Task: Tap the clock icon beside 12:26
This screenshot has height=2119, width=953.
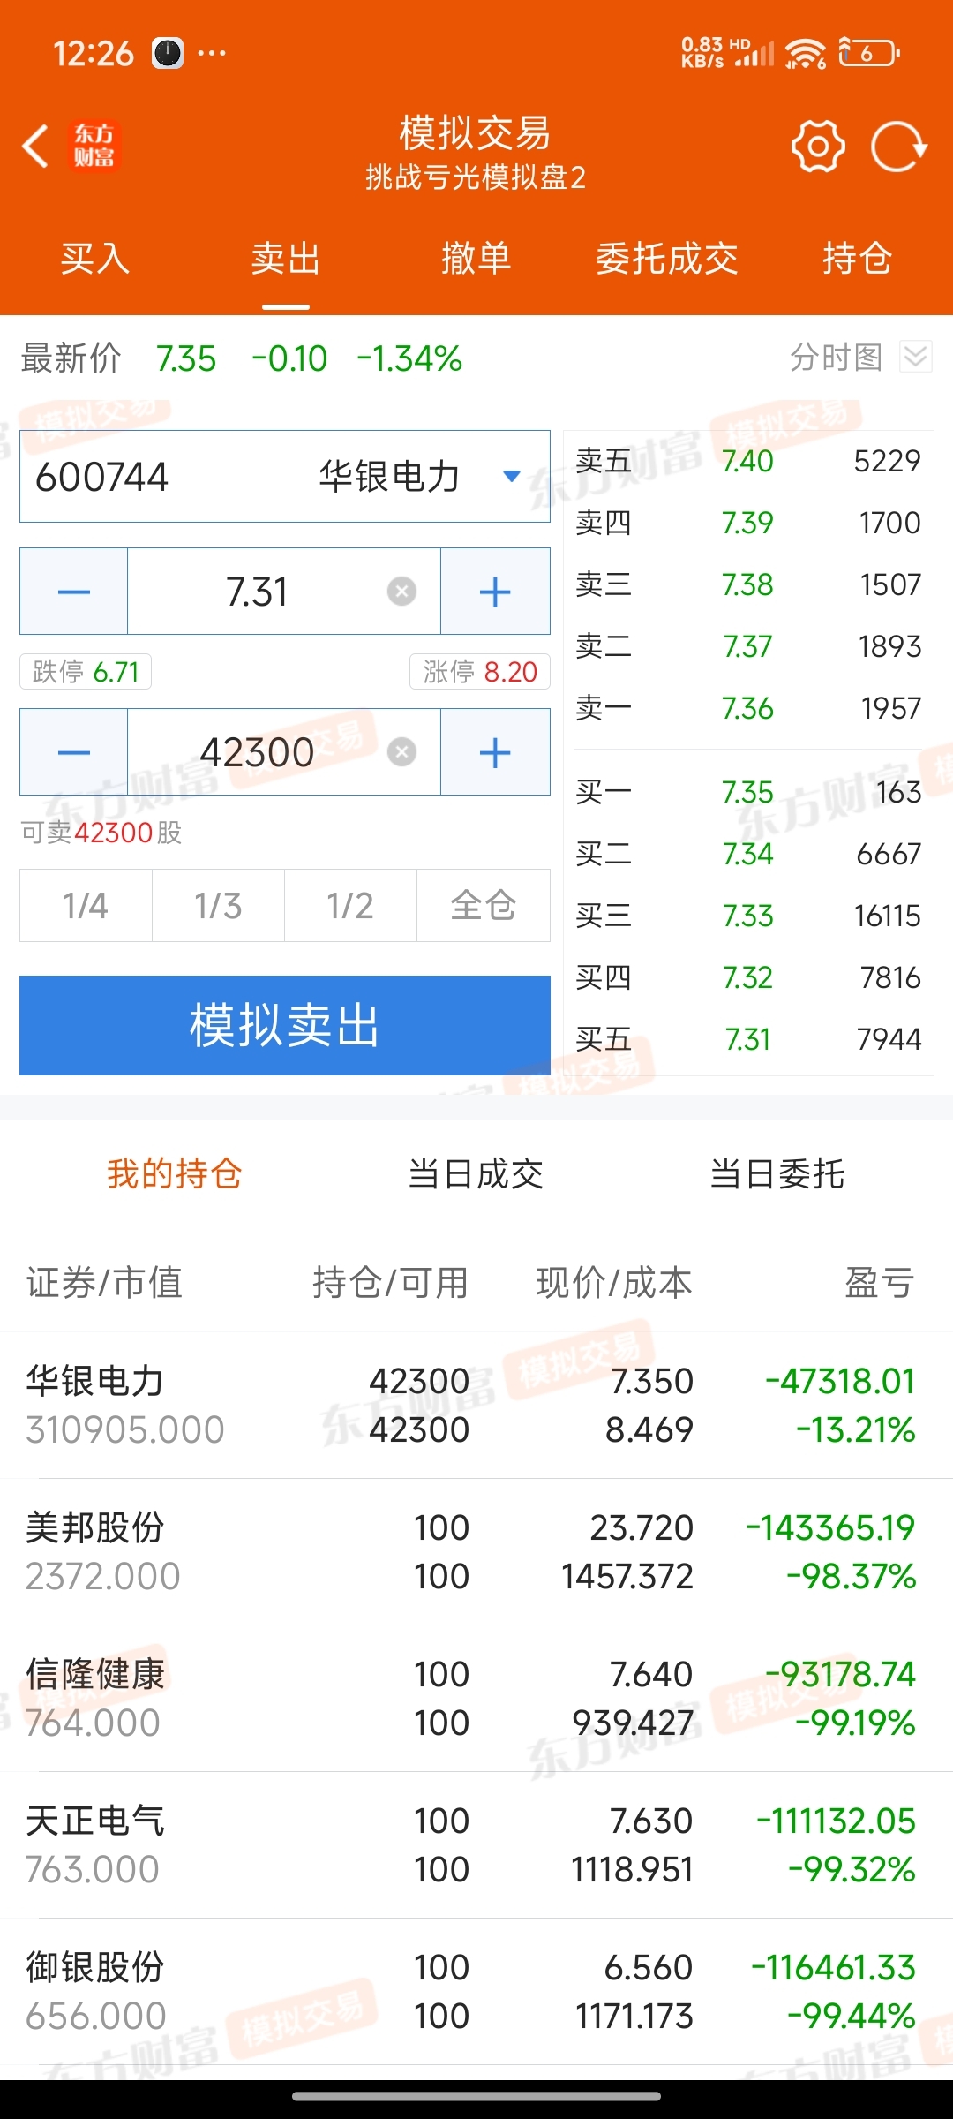Action: pyautogui.click(x=168, y=53)
